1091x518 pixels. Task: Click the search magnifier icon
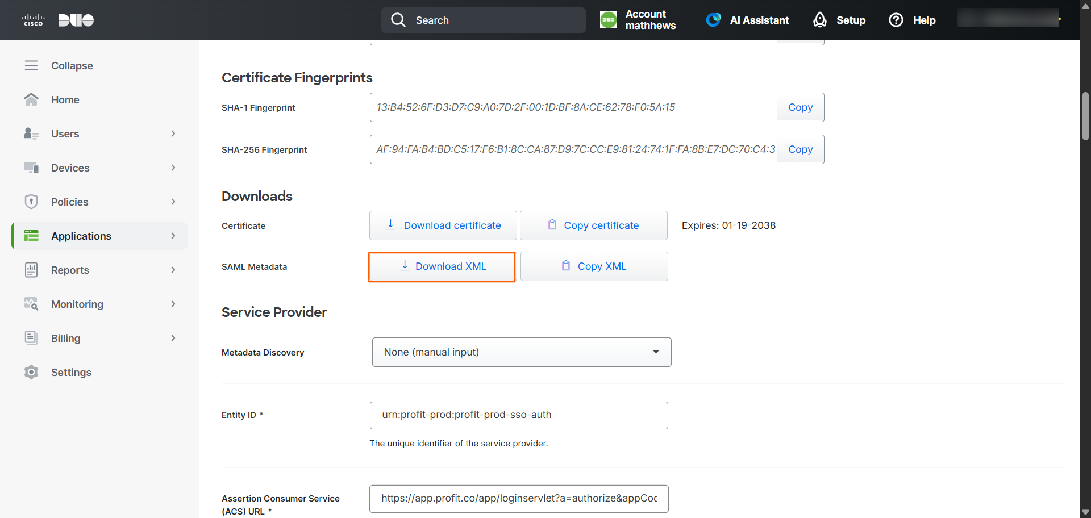[x=398, y=20]
